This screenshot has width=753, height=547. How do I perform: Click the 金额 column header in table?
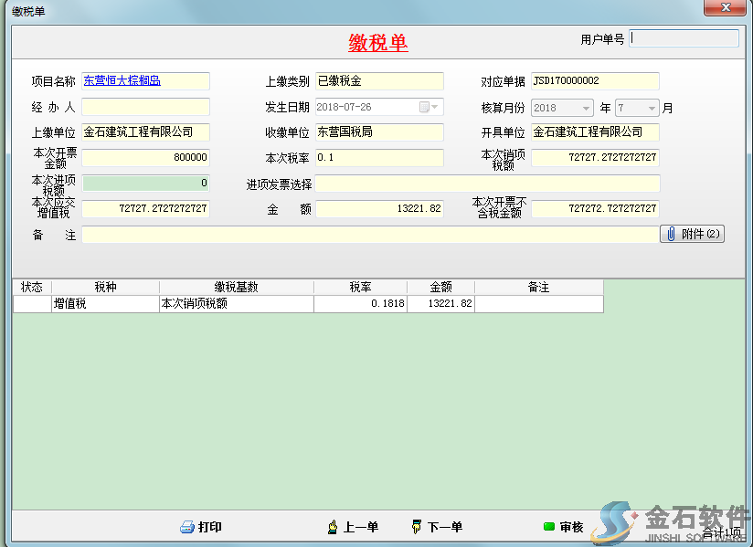tap(440, 287)
